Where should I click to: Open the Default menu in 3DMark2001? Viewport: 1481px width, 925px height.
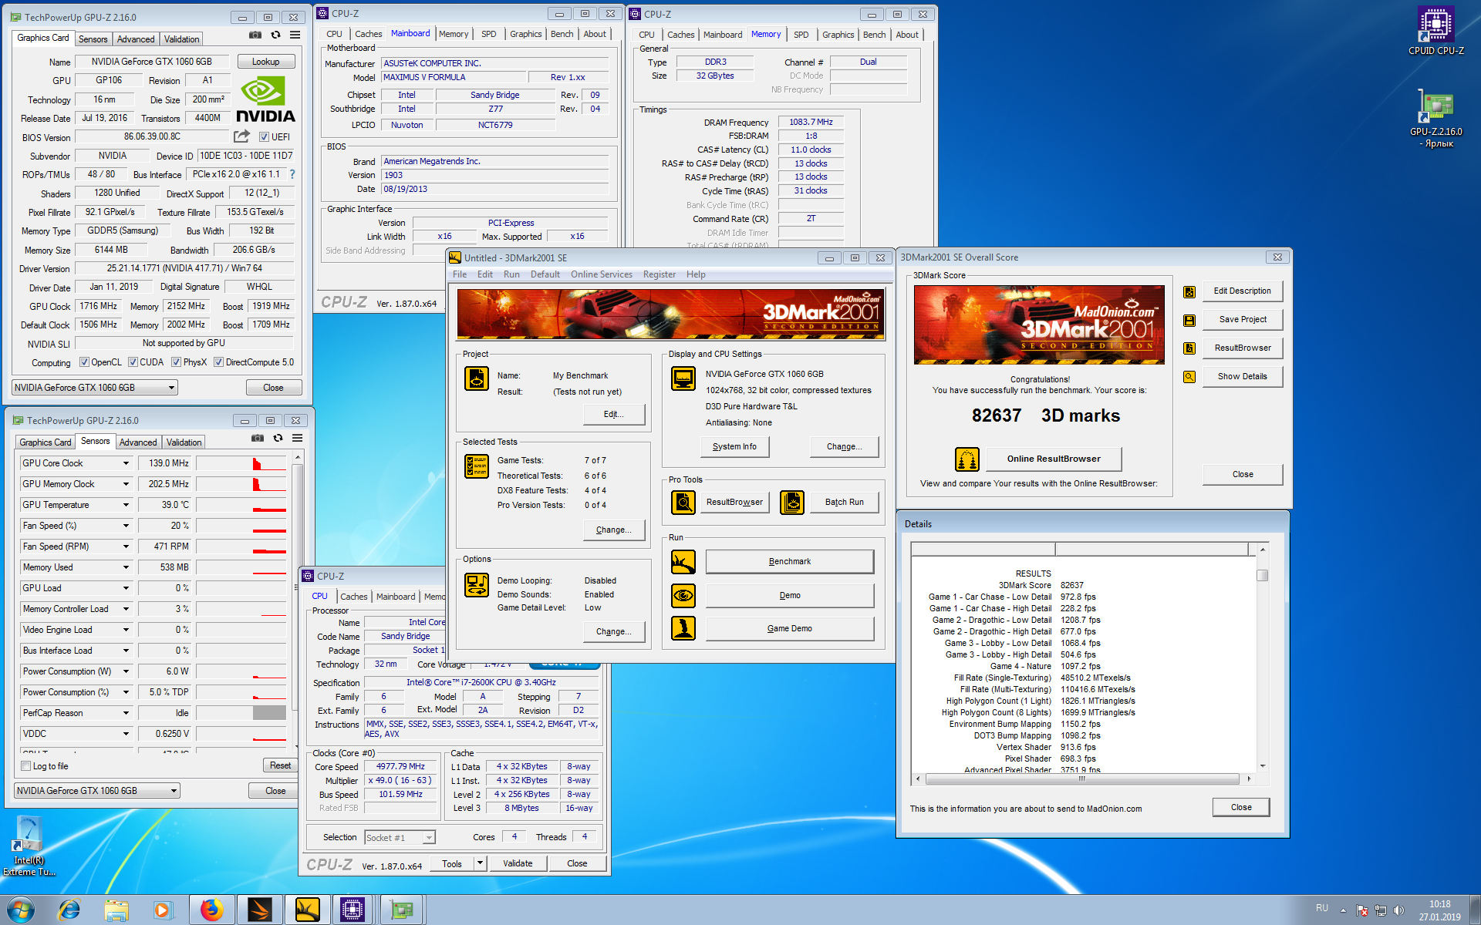click(x=545, y=274)
